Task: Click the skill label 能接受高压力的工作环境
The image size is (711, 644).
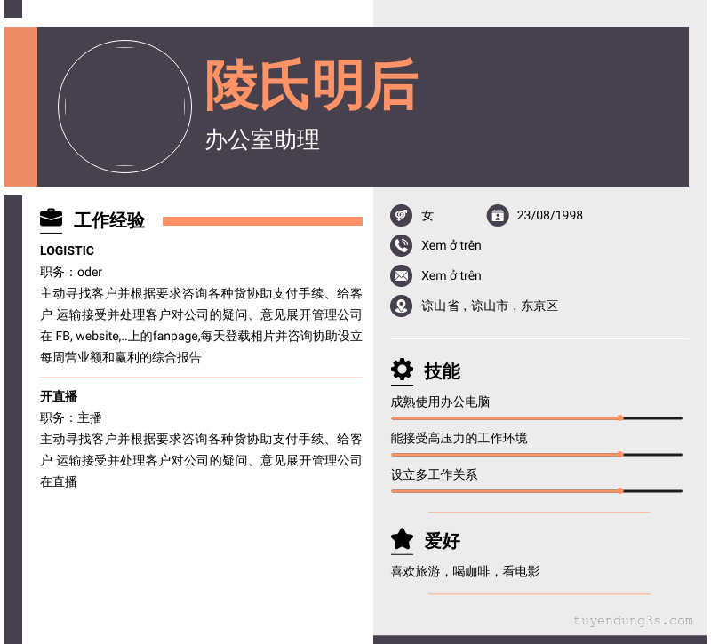Action: tap(459, 438)
